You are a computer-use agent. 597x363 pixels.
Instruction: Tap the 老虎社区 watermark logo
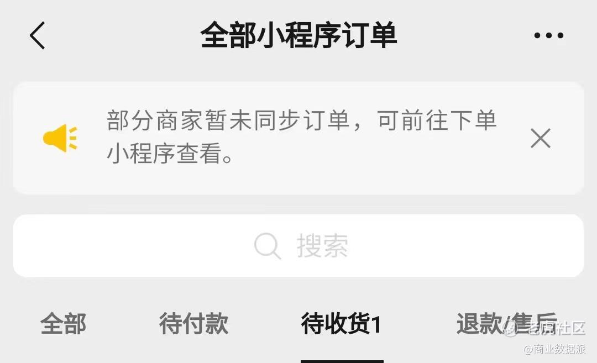[544, 328]
